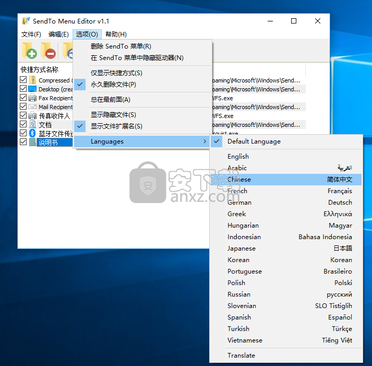Toggle the 传真收件人 checkbox
This screenshot has width=372, height=366.
tap(23, 115)
